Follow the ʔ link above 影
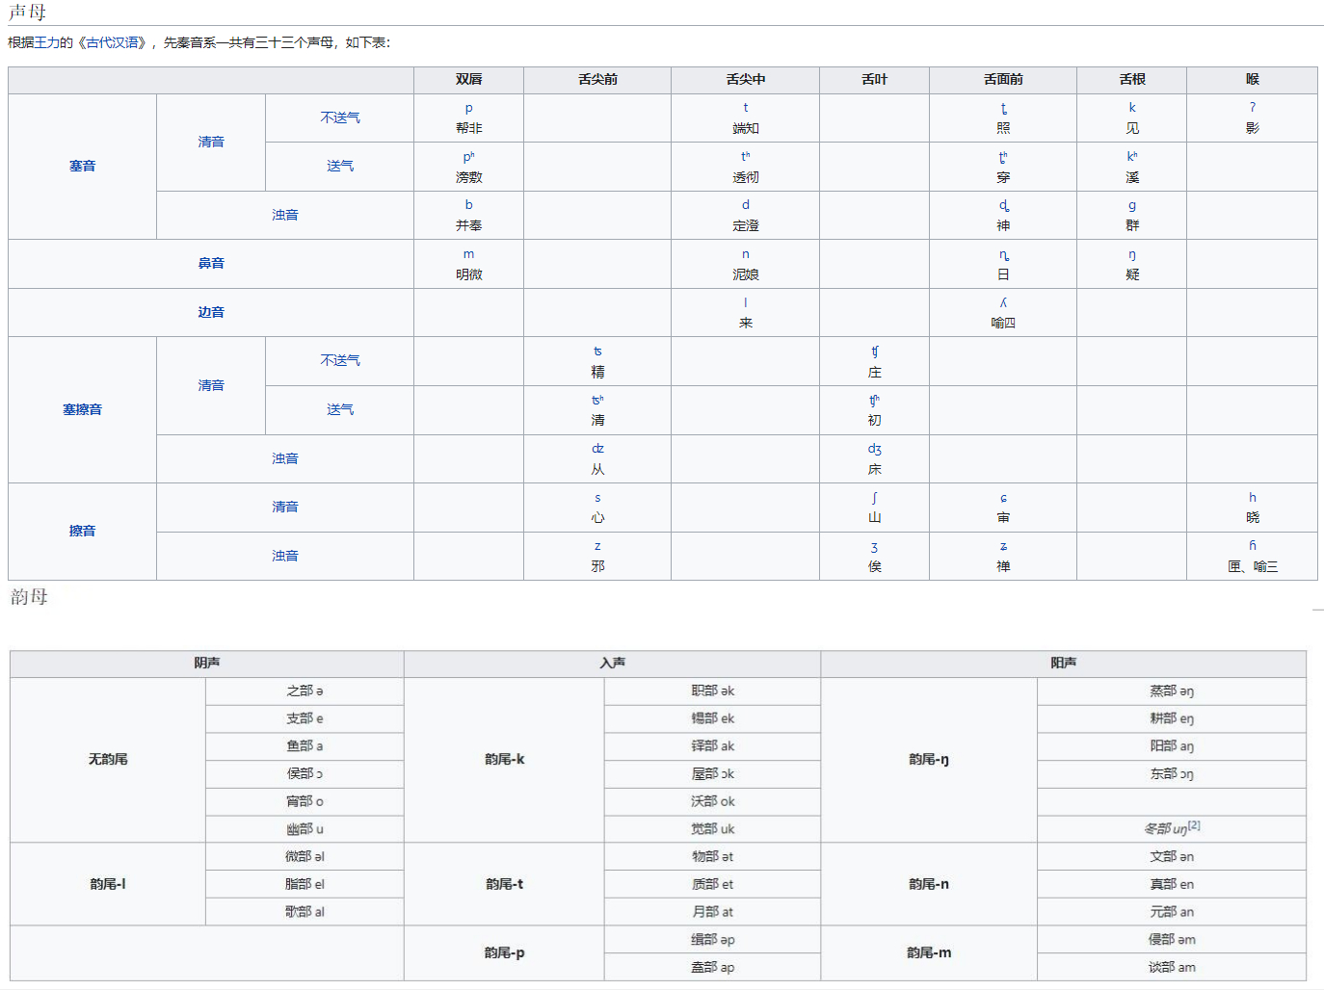The height and width of the screenshot is (990, 1324). coord(1253,108)
